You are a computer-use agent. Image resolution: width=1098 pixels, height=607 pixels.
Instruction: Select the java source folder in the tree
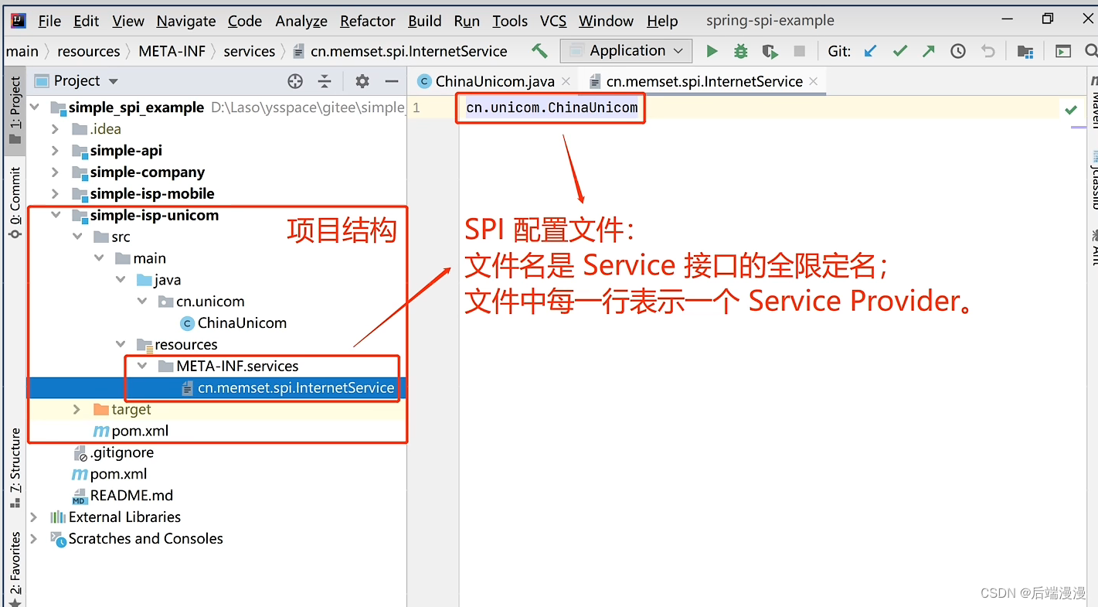(168, 280)
